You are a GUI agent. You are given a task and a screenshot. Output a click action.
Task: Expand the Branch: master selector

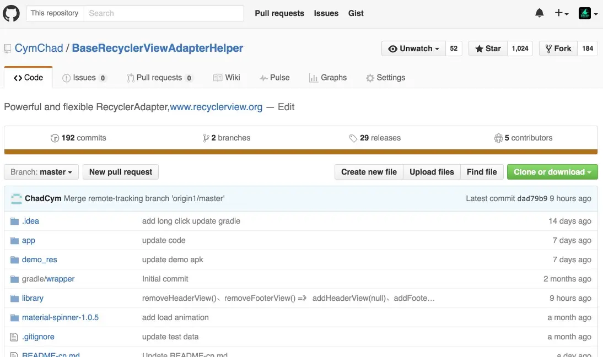point(41,172)
